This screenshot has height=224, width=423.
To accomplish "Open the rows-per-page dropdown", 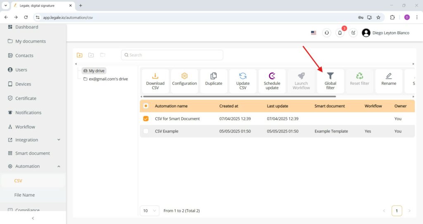I will pyautogui.click(x=150, y=210).
